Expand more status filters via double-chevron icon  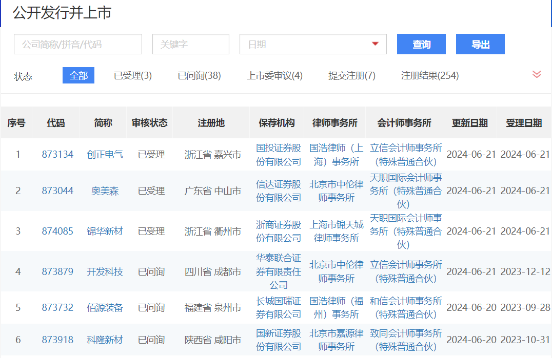click(x=537, y=74)
